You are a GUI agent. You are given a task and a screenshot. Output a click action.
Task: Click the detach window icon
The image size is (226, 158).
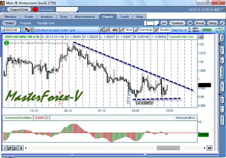click(x=222, y=23)
